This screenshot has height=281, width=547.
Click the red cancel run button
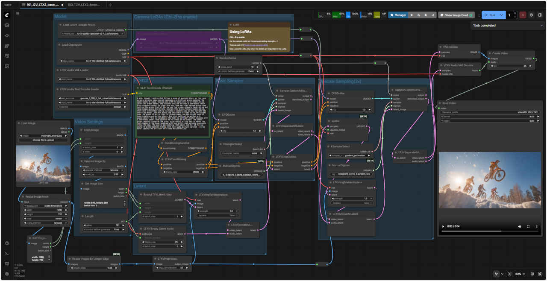coord(522,15)
